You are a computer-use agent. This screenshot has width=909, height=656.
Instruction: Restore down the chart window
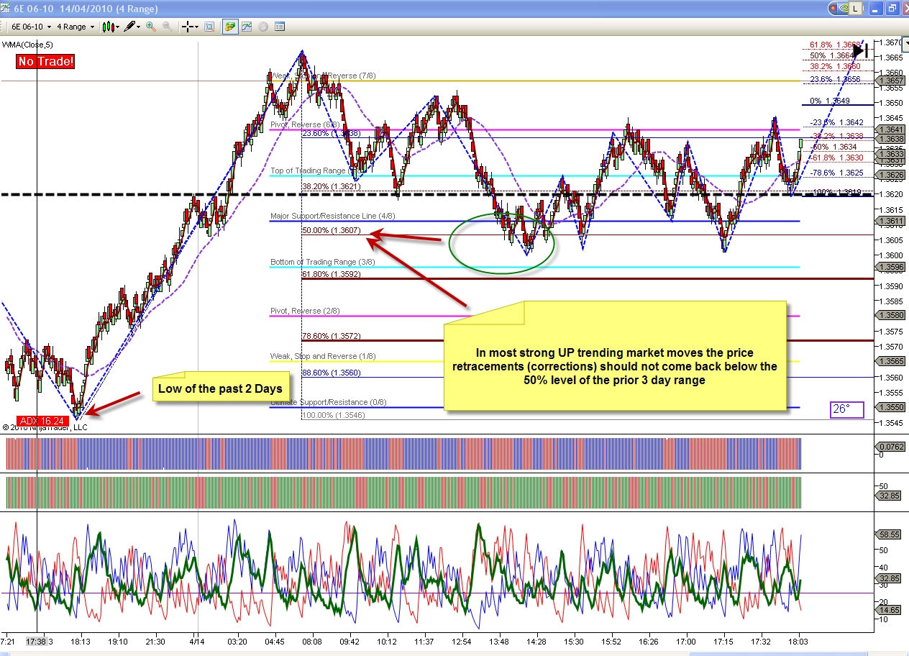click(x=891, y=9)
